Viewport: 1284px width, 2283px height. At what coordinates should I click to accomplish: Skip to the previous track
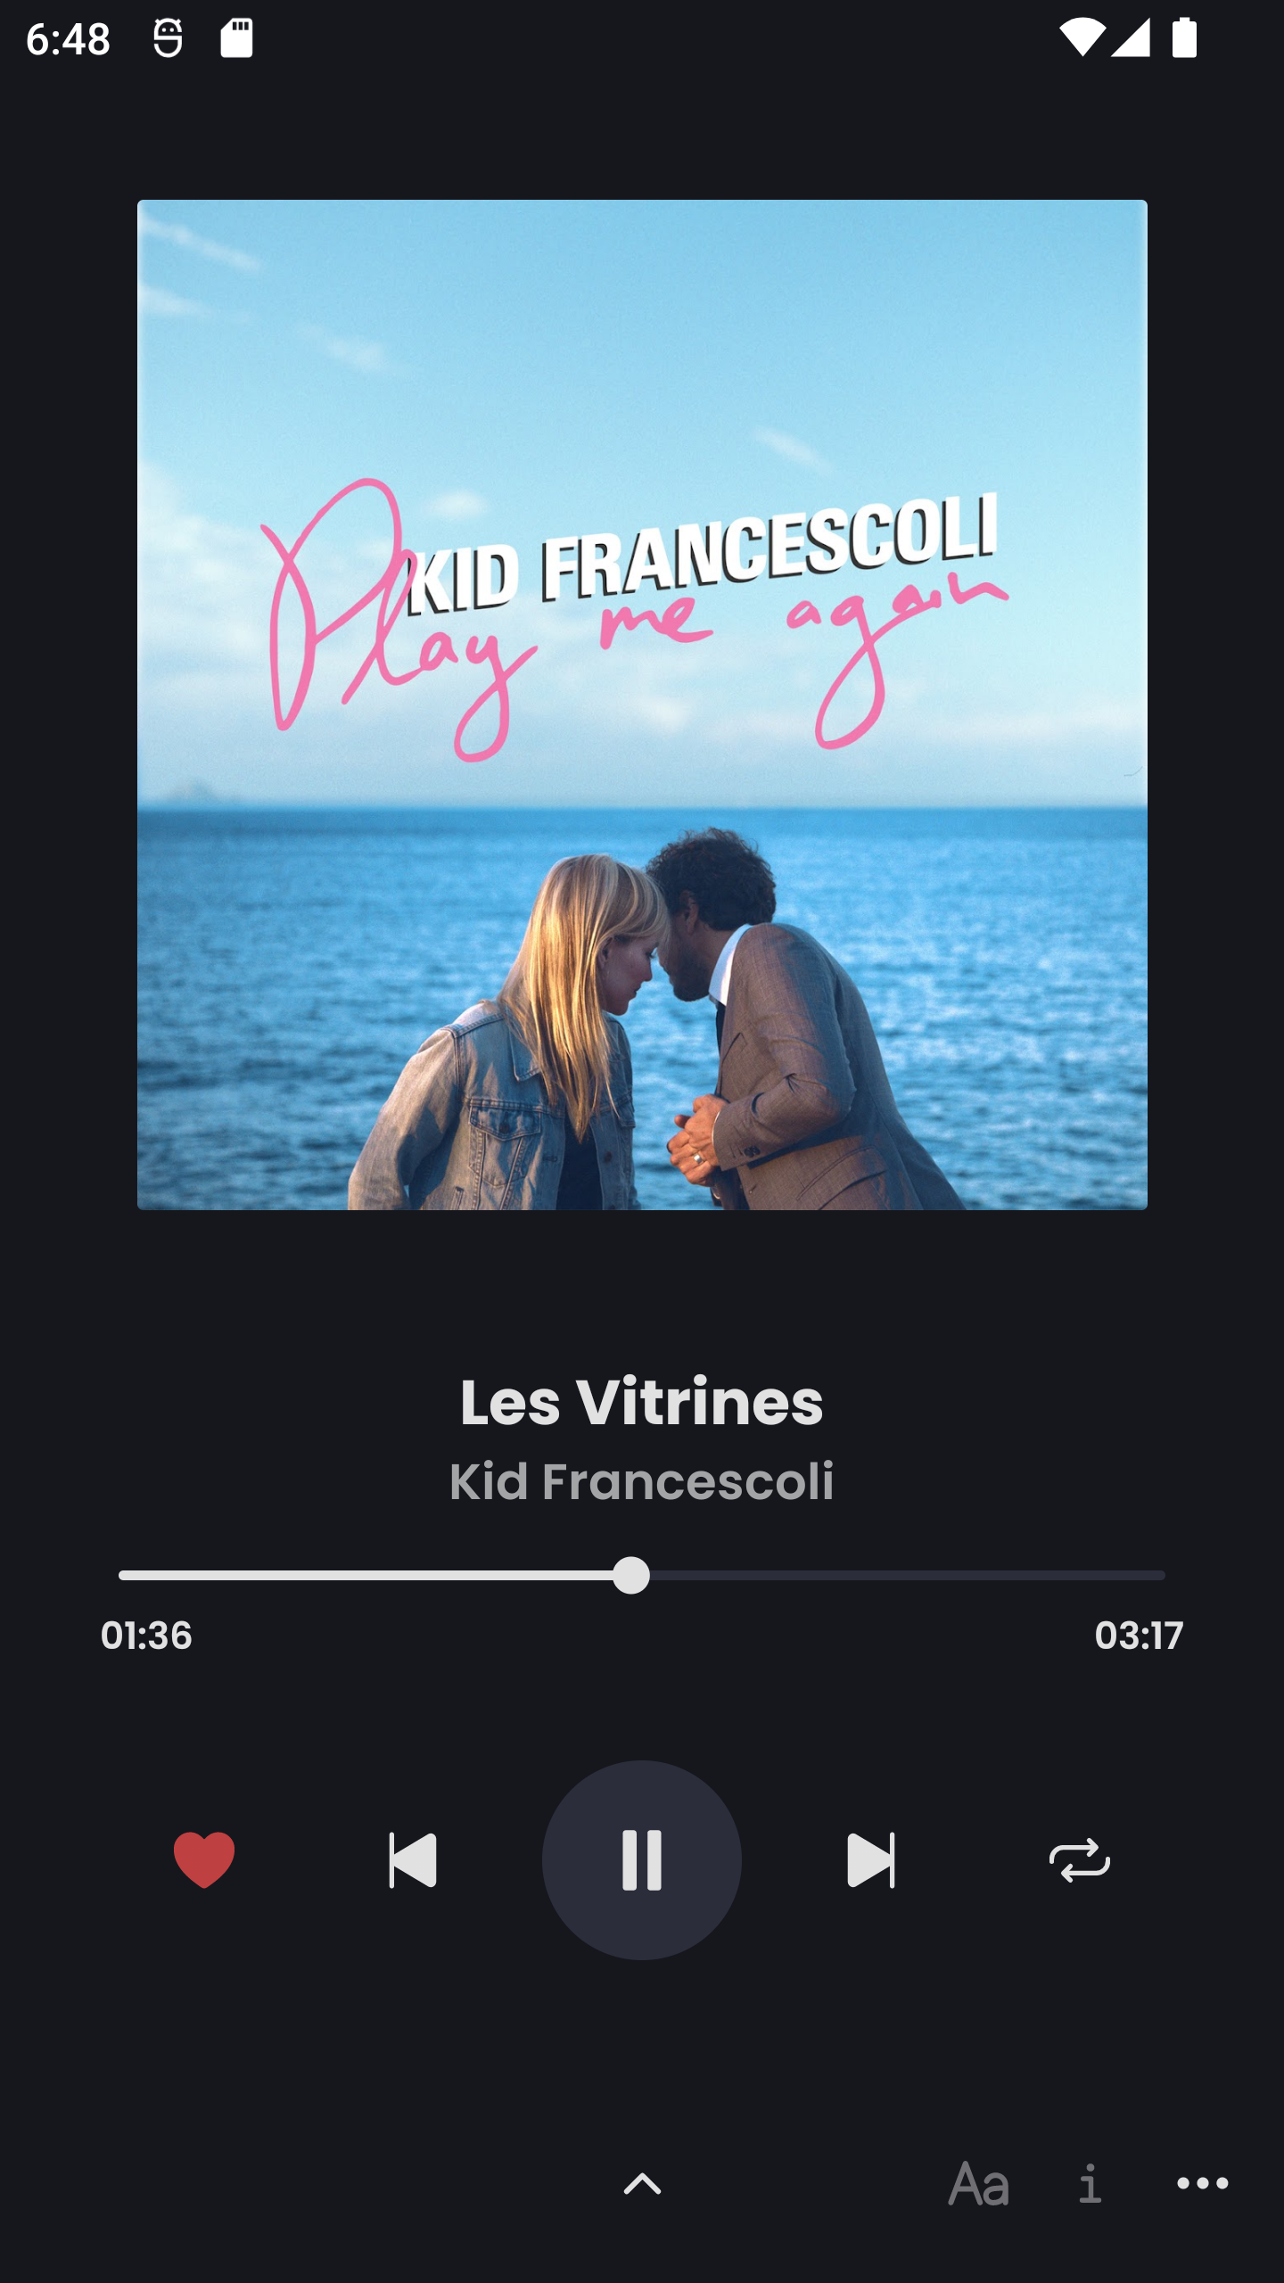click(x=413, y=1860)
